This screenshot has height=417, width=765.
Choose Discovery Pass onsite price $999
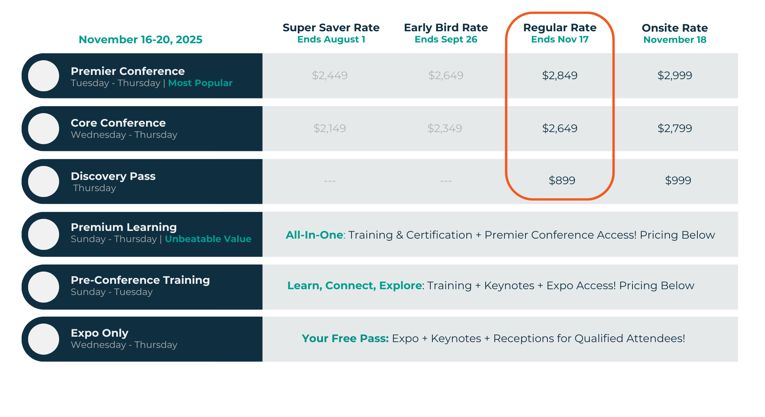point(678,180)
